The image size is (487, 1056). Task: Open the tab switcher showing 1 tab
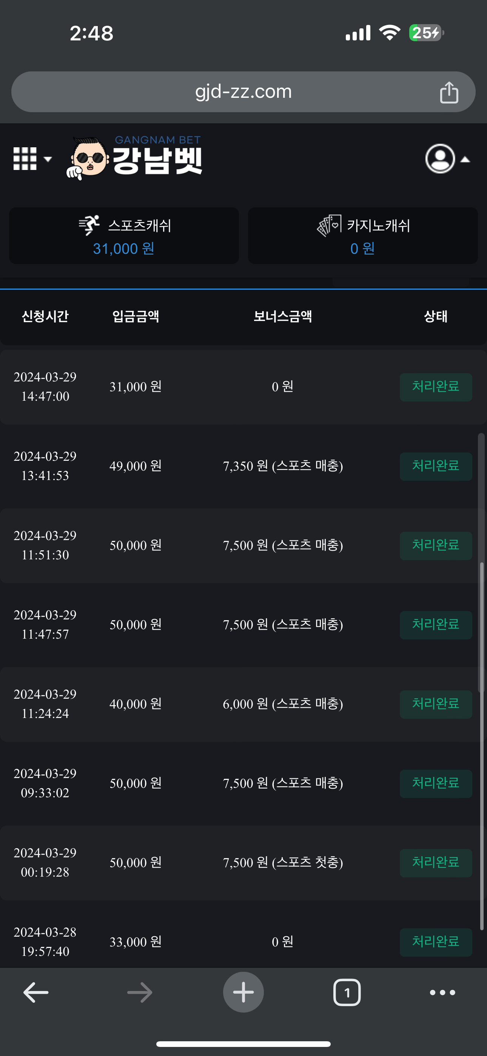(x=347, y=992)
